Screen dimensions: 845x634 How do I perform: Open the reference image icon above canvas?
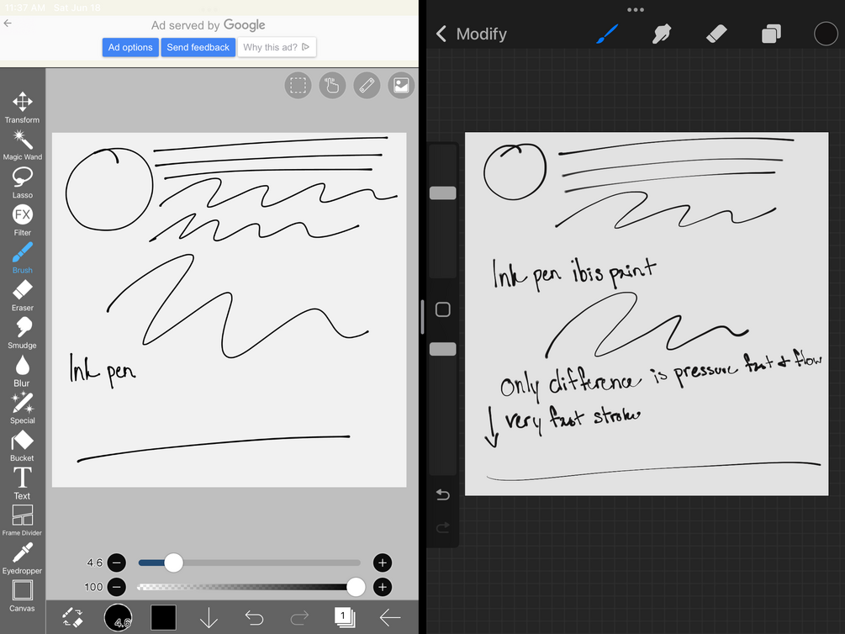(402, 85)
